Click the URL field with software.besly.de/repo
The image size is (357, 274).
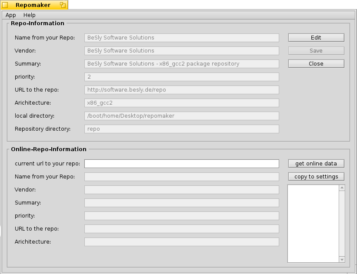[x=181, y=90]
